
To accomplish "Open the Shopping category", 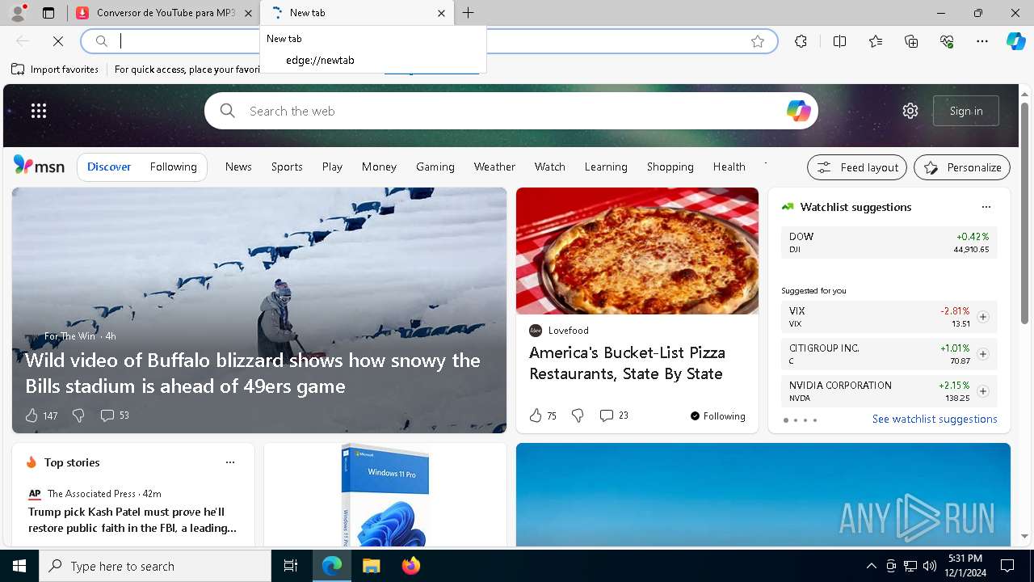I will [670, 167].
